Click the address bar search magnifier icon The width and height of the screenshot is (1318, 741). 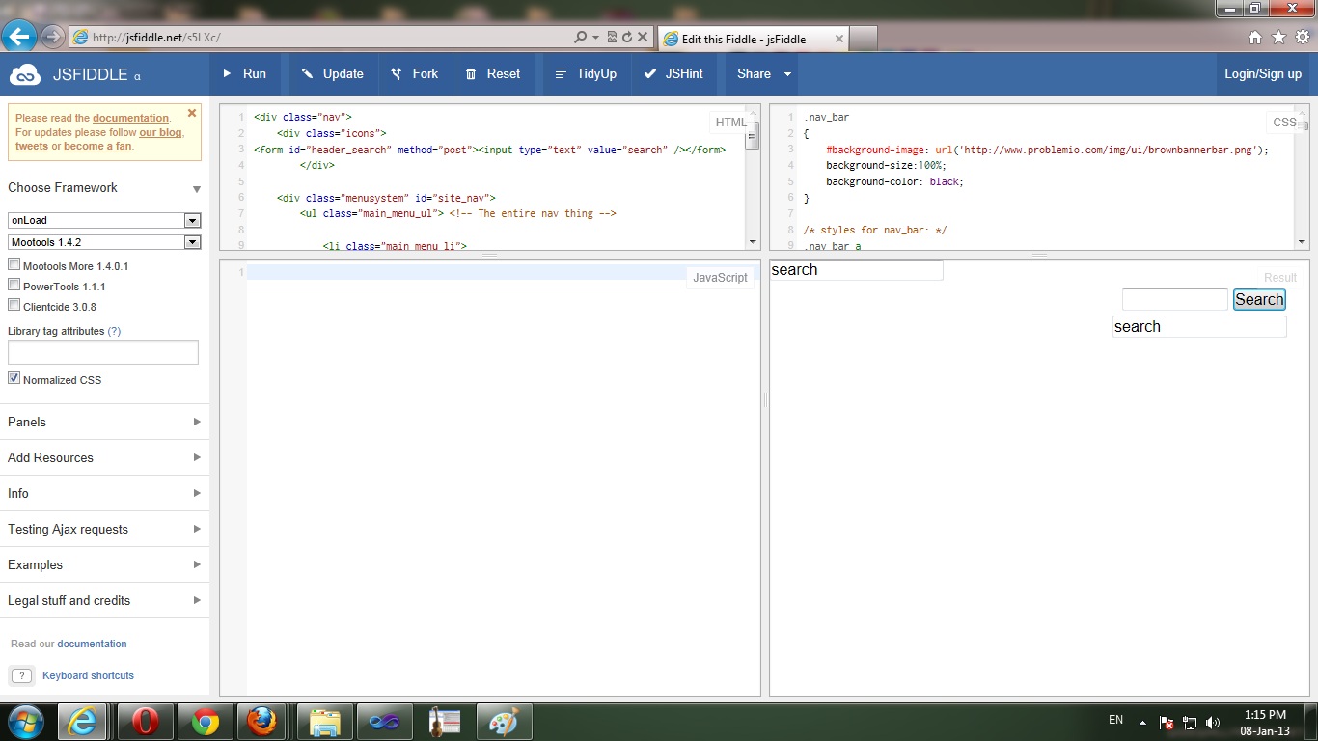click(580, 38)
